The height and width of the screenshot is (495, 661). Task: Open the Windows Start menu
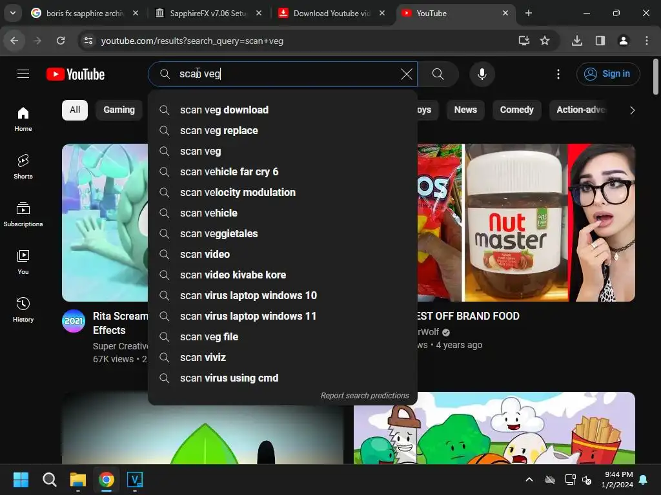[x=21, y=480]
